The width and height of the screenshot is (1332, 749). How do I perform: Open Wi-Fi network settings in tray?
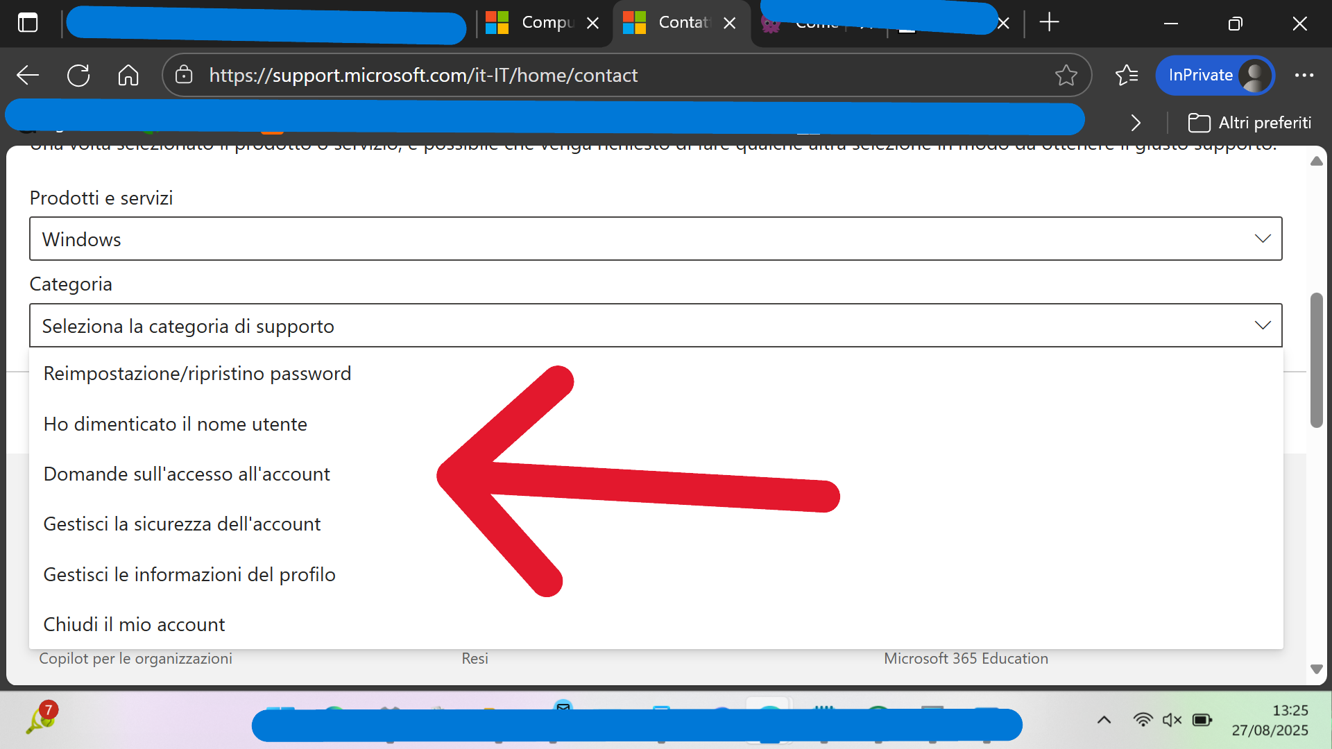[1143, 721]
